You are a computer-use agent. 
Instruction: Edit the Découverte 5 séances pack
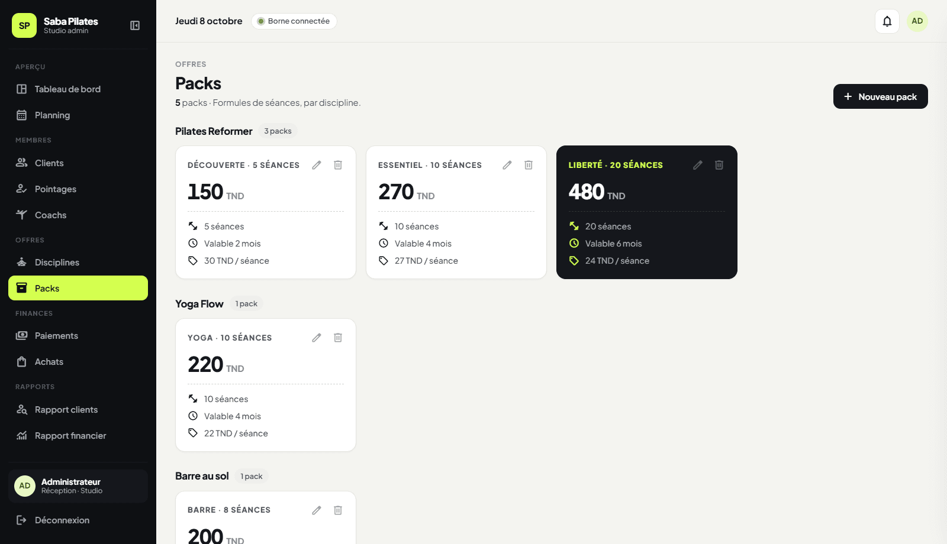pos(317,165)
